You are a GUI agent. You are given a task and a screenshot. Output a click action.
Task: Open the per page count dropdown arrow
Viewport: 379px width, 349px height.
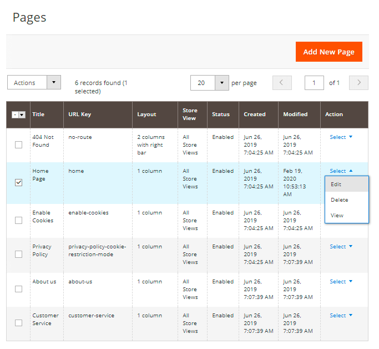pyautogui.click(x=221, y=83)
